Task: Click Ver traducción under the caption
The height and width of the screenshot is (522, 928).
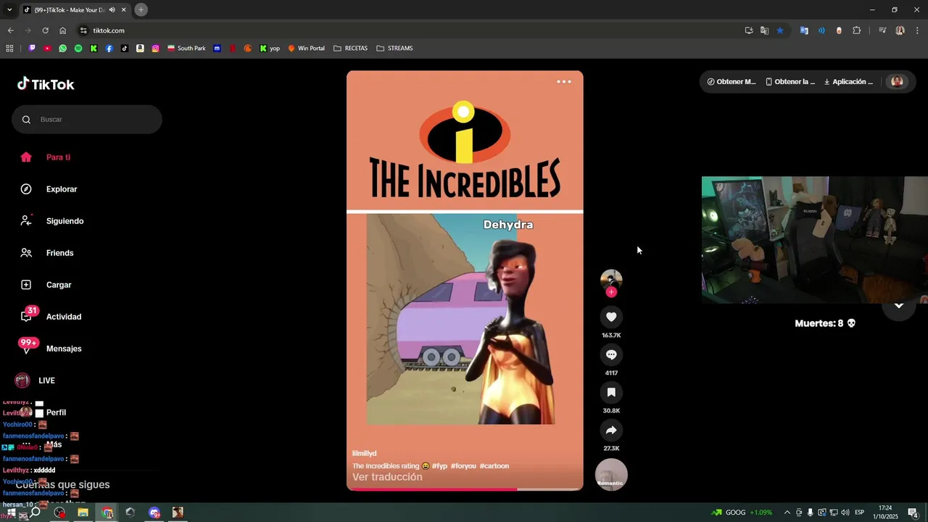Action: (387, 477)
